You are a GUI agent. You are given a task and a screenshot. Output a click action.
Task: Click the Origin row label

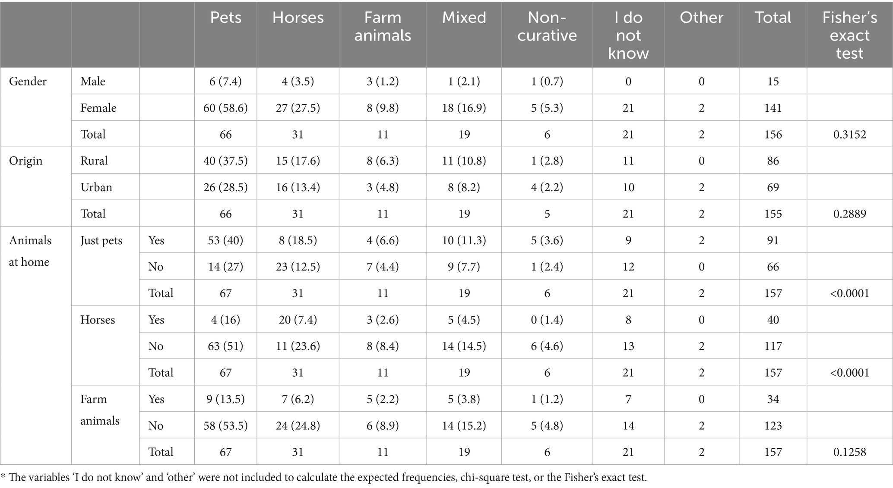click(x=25, y=161)
